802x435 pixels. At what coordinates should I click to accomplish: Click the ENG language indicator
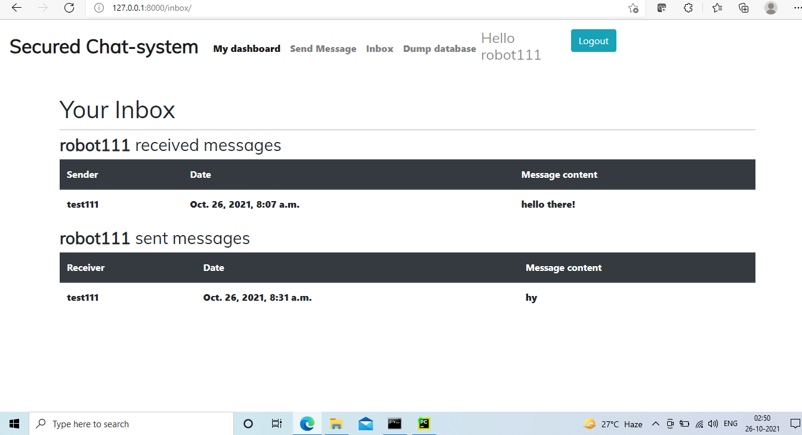coord(730,424)
